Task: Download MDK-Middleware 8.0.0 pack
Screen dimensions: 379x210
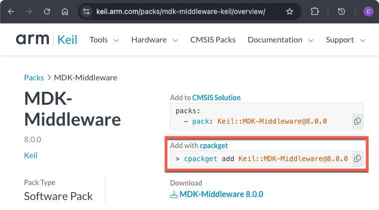Action: (x=221, y=195)
